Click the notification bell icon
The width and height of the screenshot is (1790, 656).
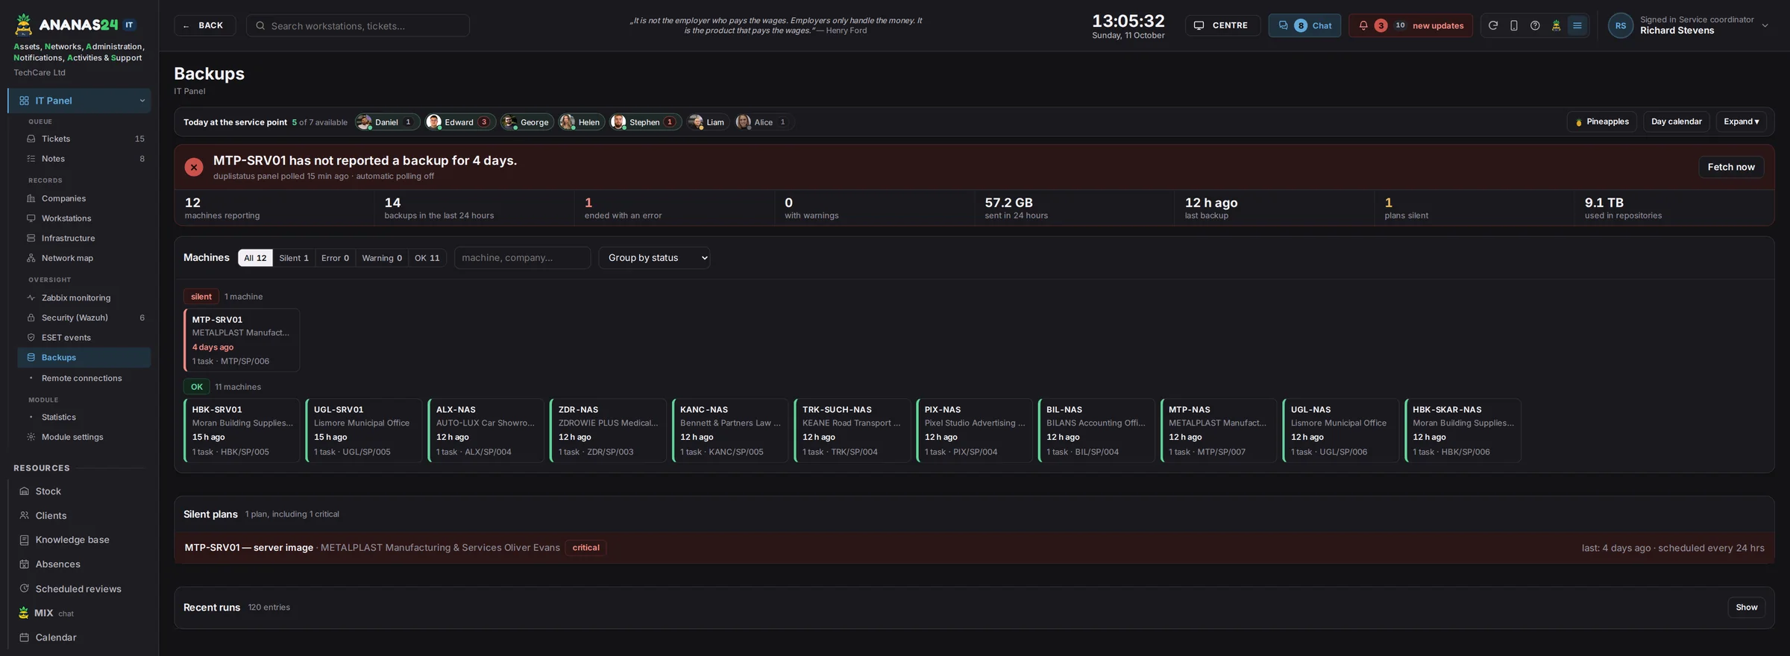pos(1363,25)
